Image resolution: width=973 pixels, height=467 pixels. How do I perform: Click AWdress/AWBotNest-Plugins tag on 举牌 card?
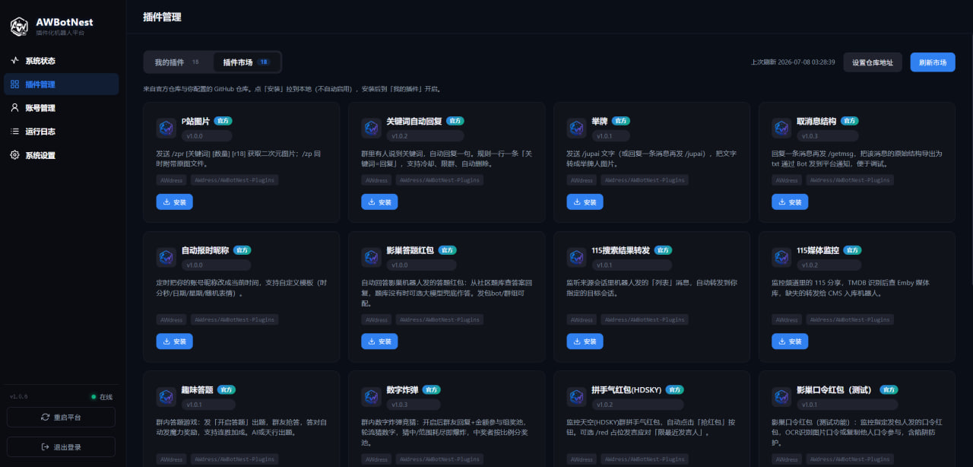[645, 180]
